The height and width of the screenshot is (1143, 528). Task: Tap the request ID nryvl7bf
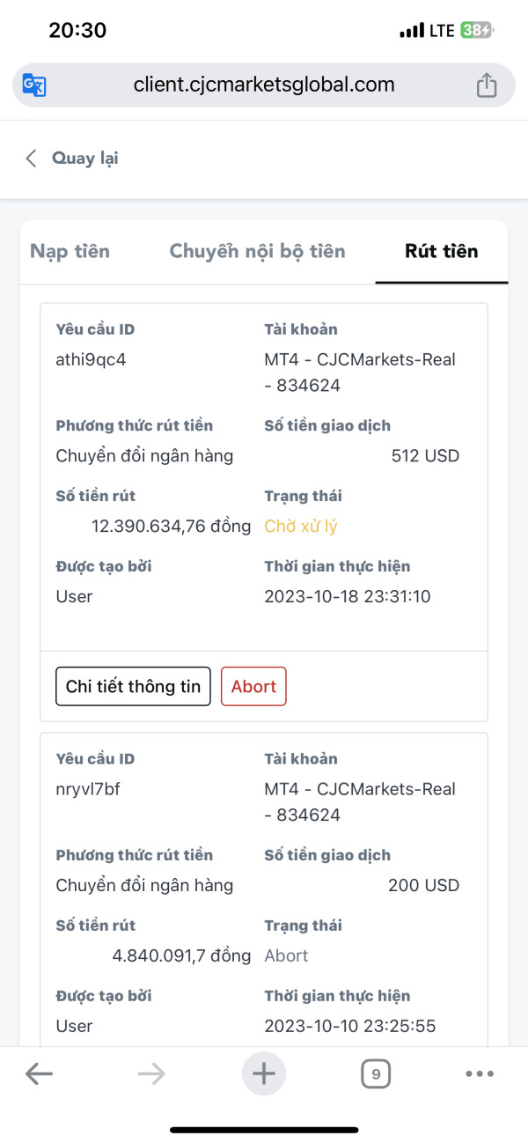click(x=88, y=789)
